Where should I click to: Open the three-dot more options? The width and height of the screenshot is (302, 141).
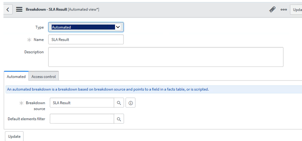[283, 10]
